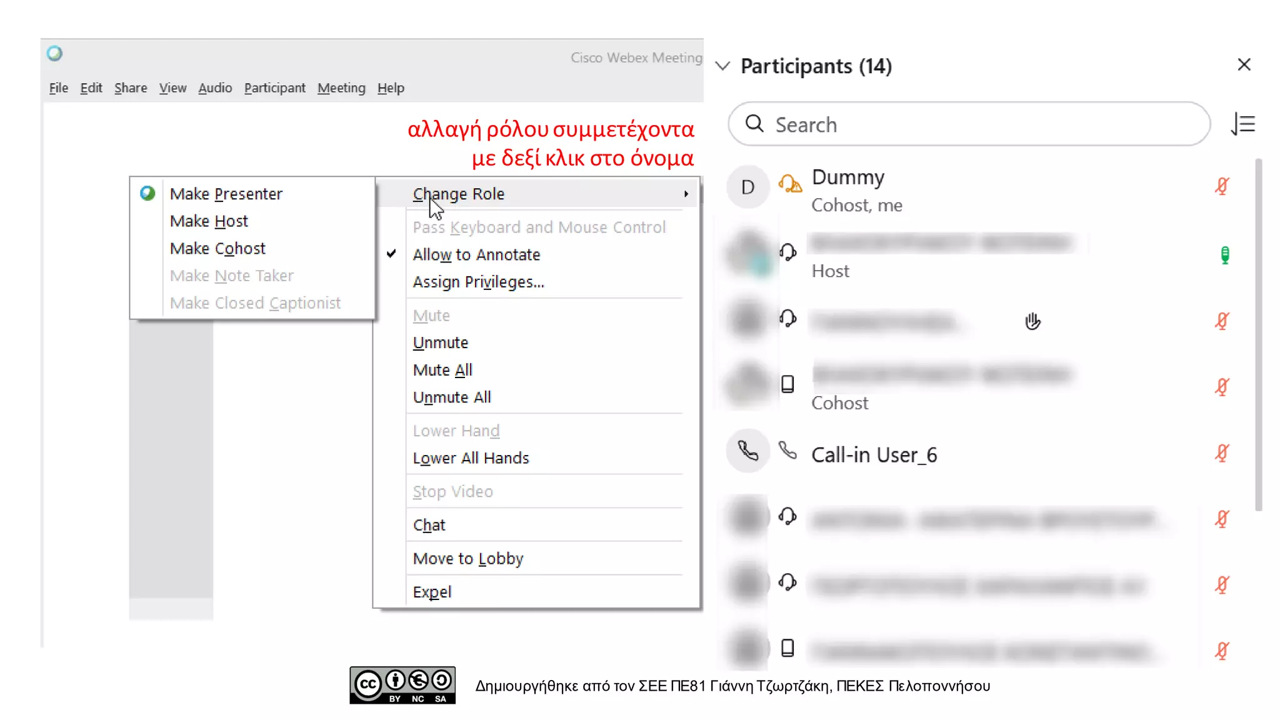Image resolution: width=1280 pixels, height=720 pixels.
Task: Click Move to Lobby option
Action: coord(467,558)
